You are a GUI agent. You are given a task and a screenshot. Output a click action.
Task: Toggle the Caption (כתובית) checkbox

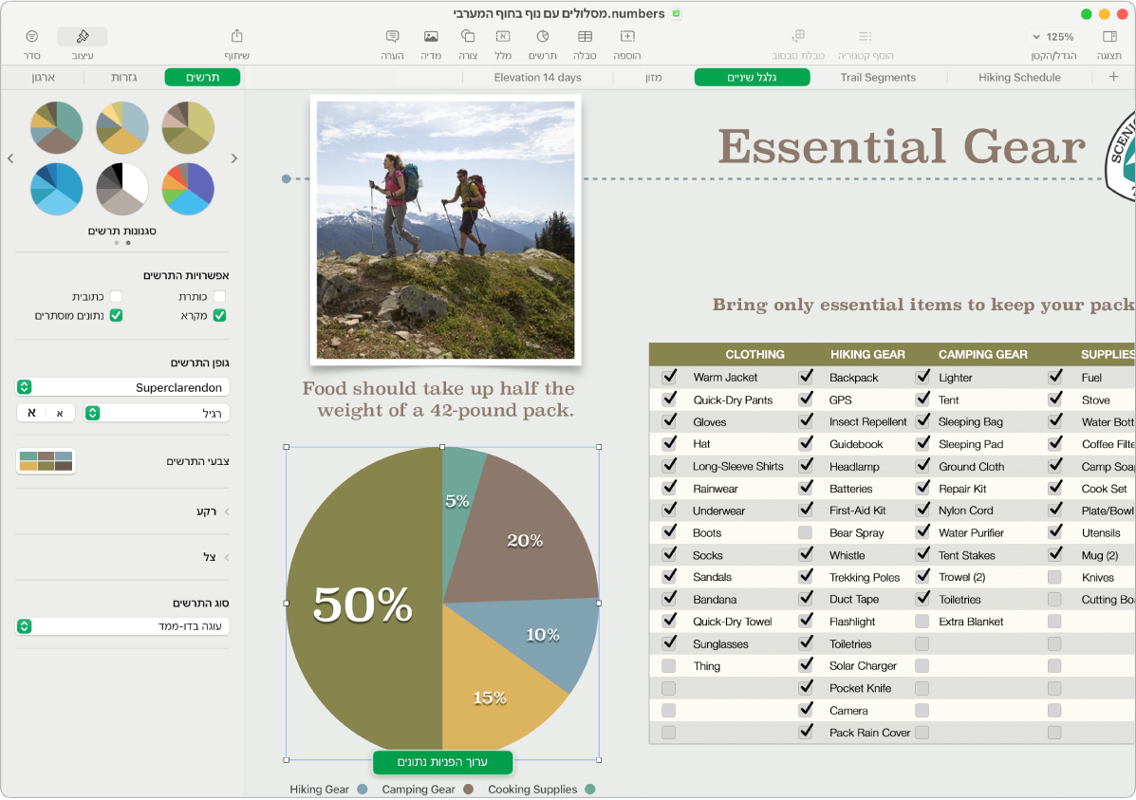[x=116, y=296]
